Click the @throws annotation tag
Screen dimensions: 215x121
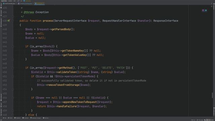coord(29,12)
